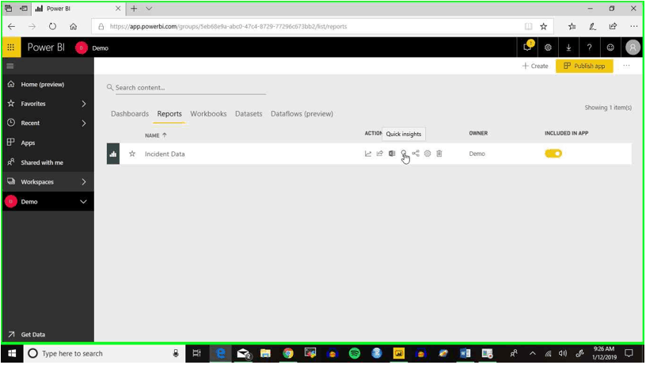Delete the Incident Data report

tap(439, 154)
